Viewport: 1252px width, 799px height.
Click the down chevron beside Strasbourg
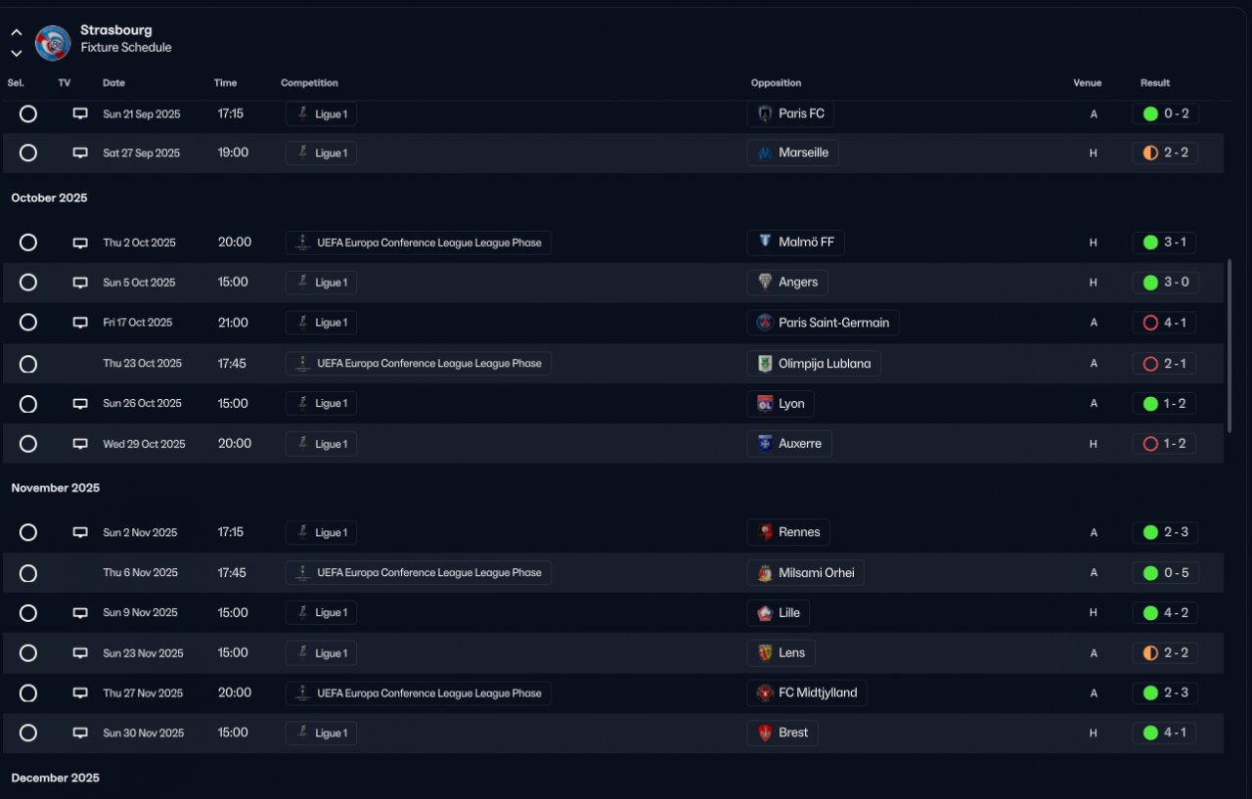pos(17,54)
